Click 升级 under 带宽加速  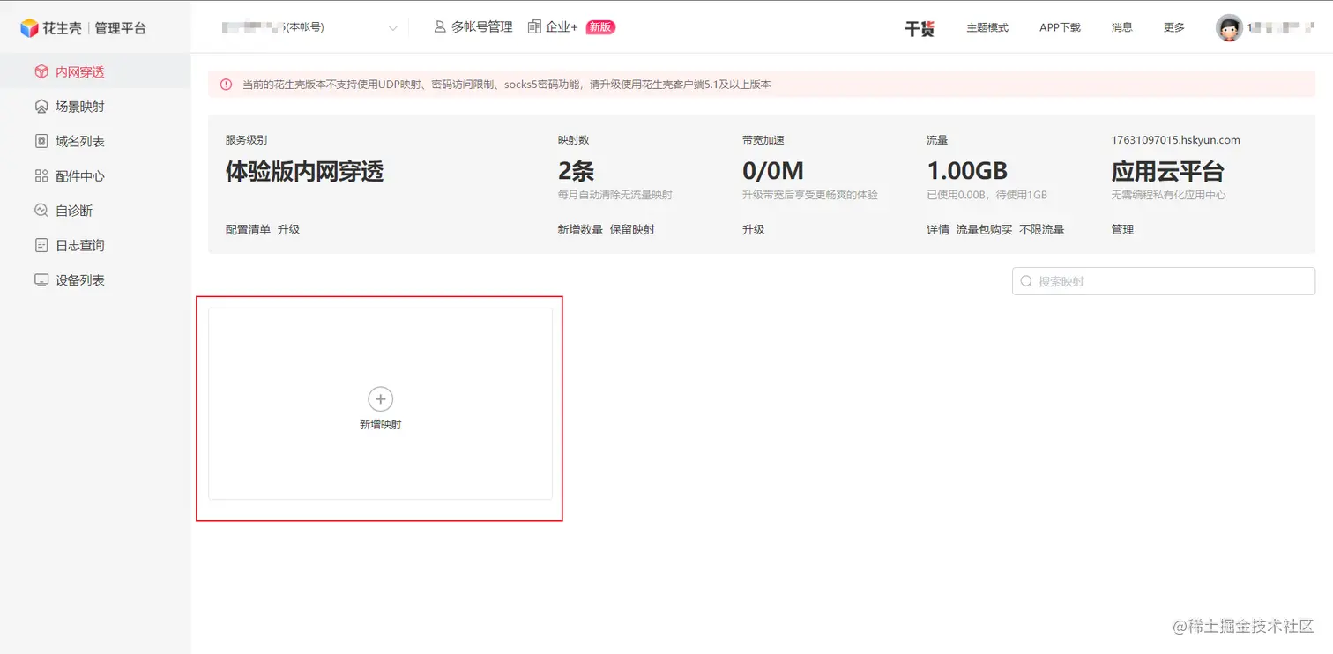coord(753,229)
